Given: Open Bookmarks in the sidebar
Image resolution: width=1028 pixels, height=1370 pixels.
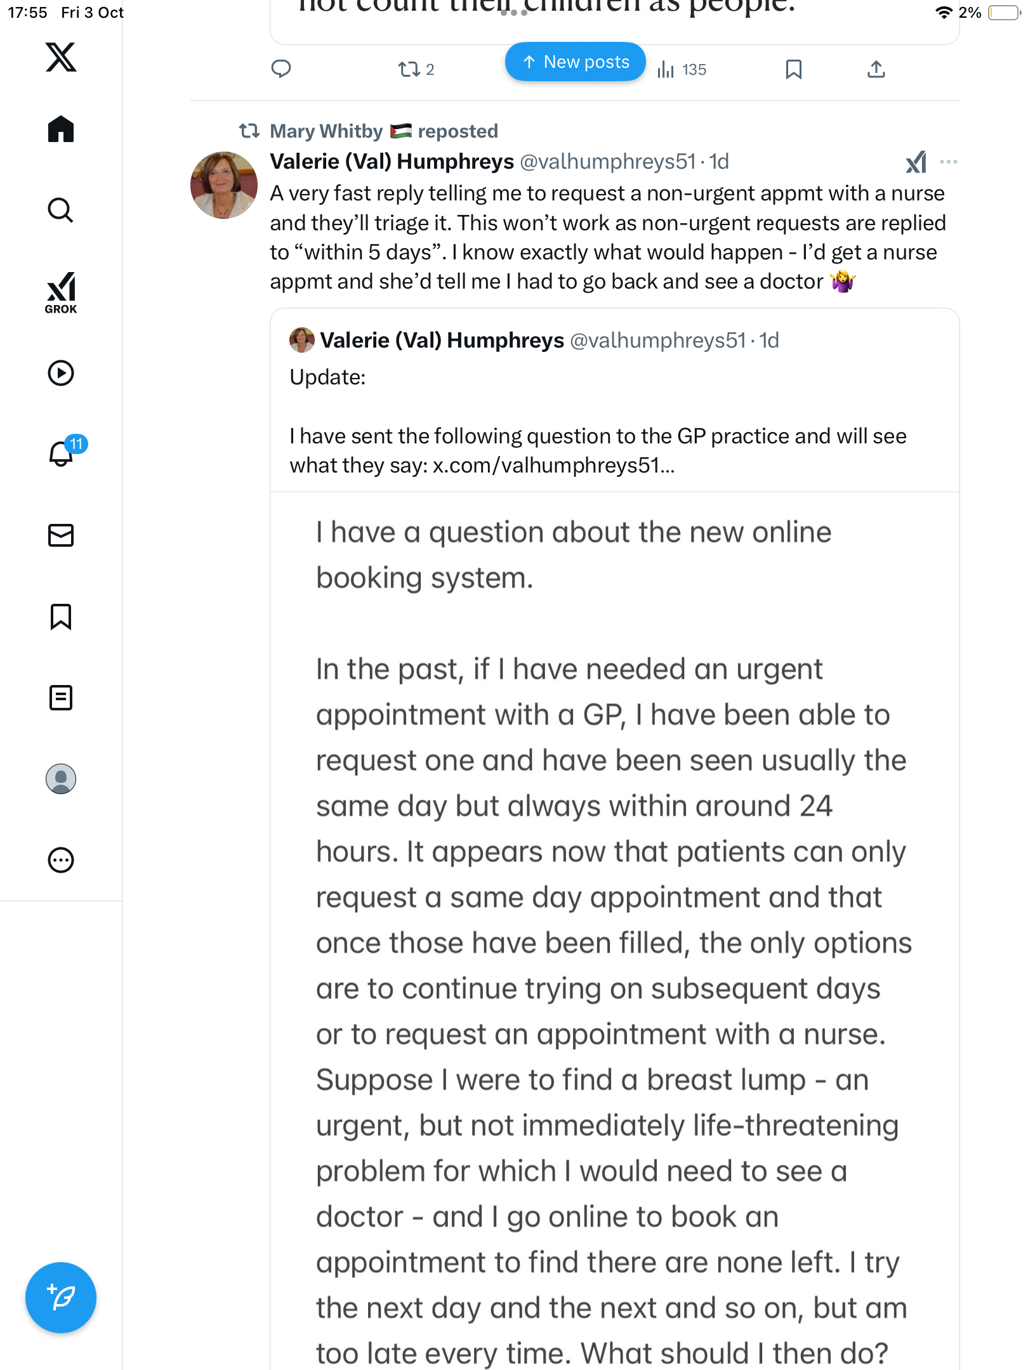Looking at the screenshot, I should click(x=61, y=616).
